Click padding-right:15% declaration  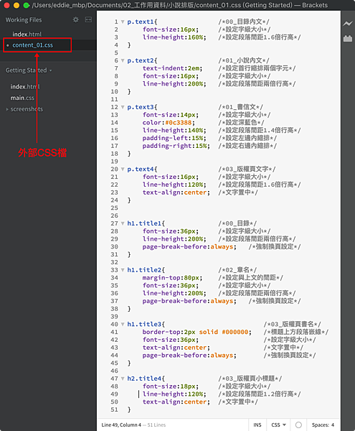[176, 146]
